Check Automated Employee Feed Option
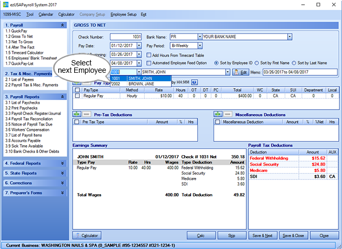Viewport: 342px width, 249px height. pos(148,63)
